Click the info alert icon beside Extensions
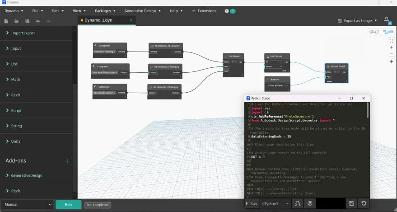 click(x=227, y=11)
